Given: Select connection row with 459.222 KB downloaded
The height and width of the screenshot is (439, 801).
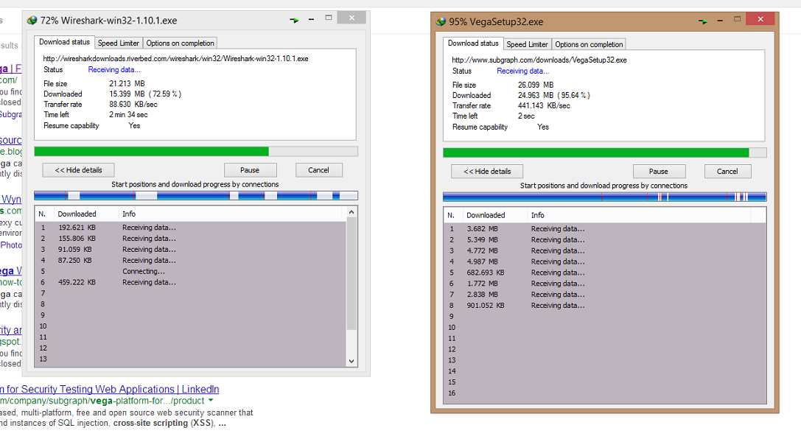Looking at the screenshot, I should coord(191,282).
